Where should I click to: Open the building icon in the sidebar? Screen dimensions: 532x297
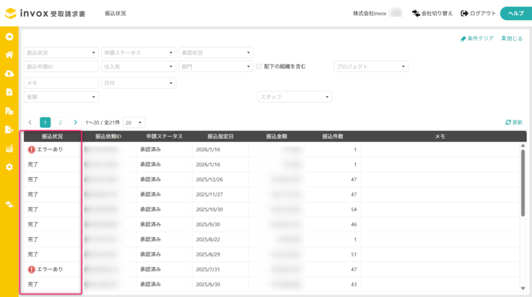(x=9, y=111)
